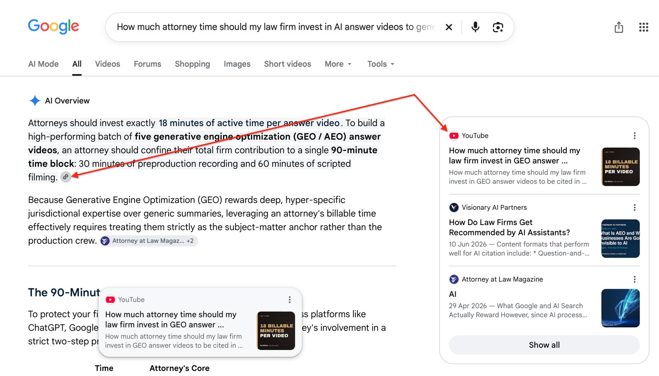
Task: Open the Shopping tab
Action: click(192, 64)
